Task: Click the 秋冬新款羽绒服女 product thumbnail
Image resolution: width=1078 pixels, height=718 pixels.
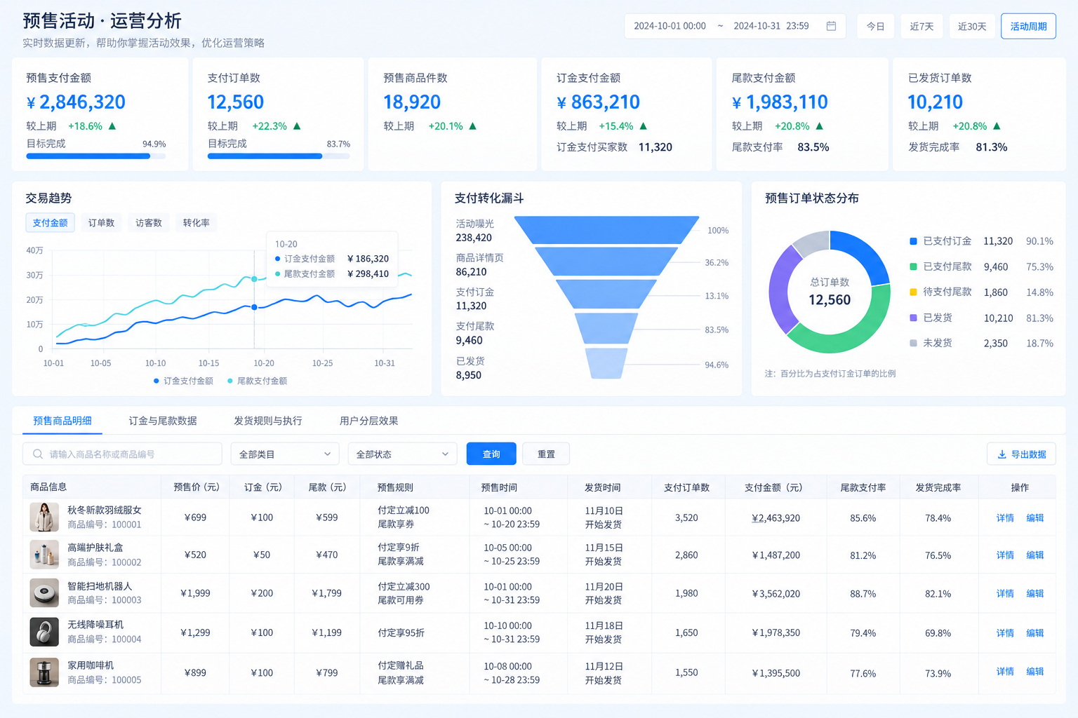Action: click(x=44, y=517)
